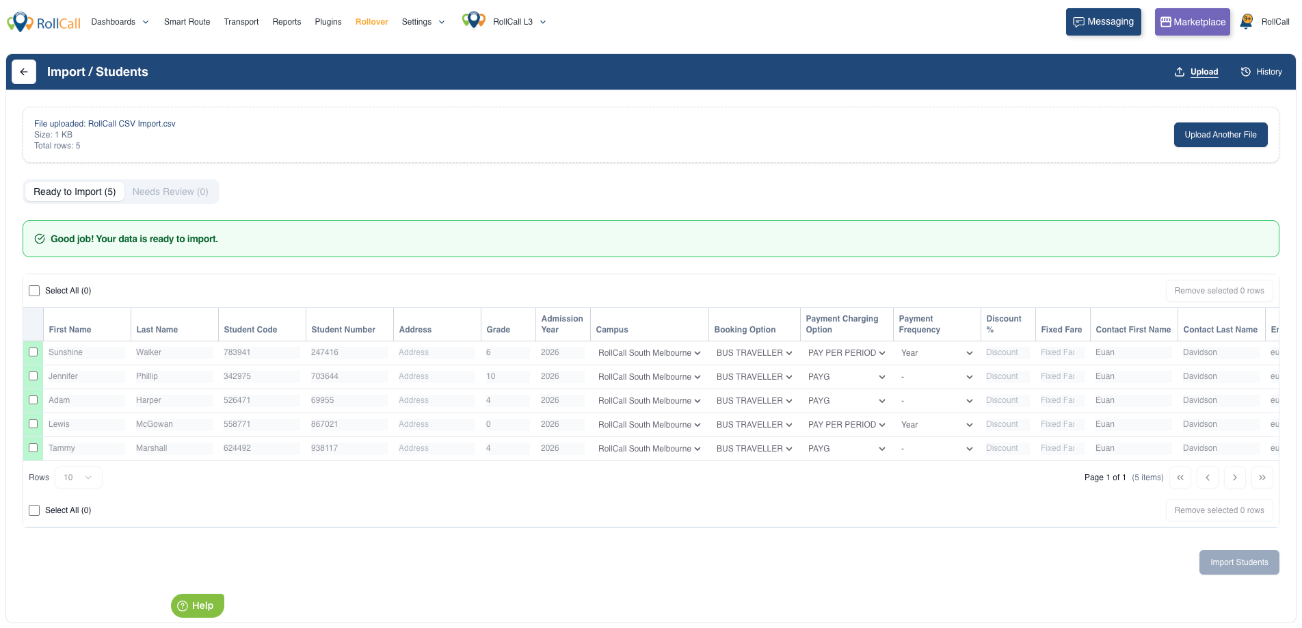Click the back arrow icon beside Import / Students
The width and height of the screenshot is (1302, 628).
point(24,72)
